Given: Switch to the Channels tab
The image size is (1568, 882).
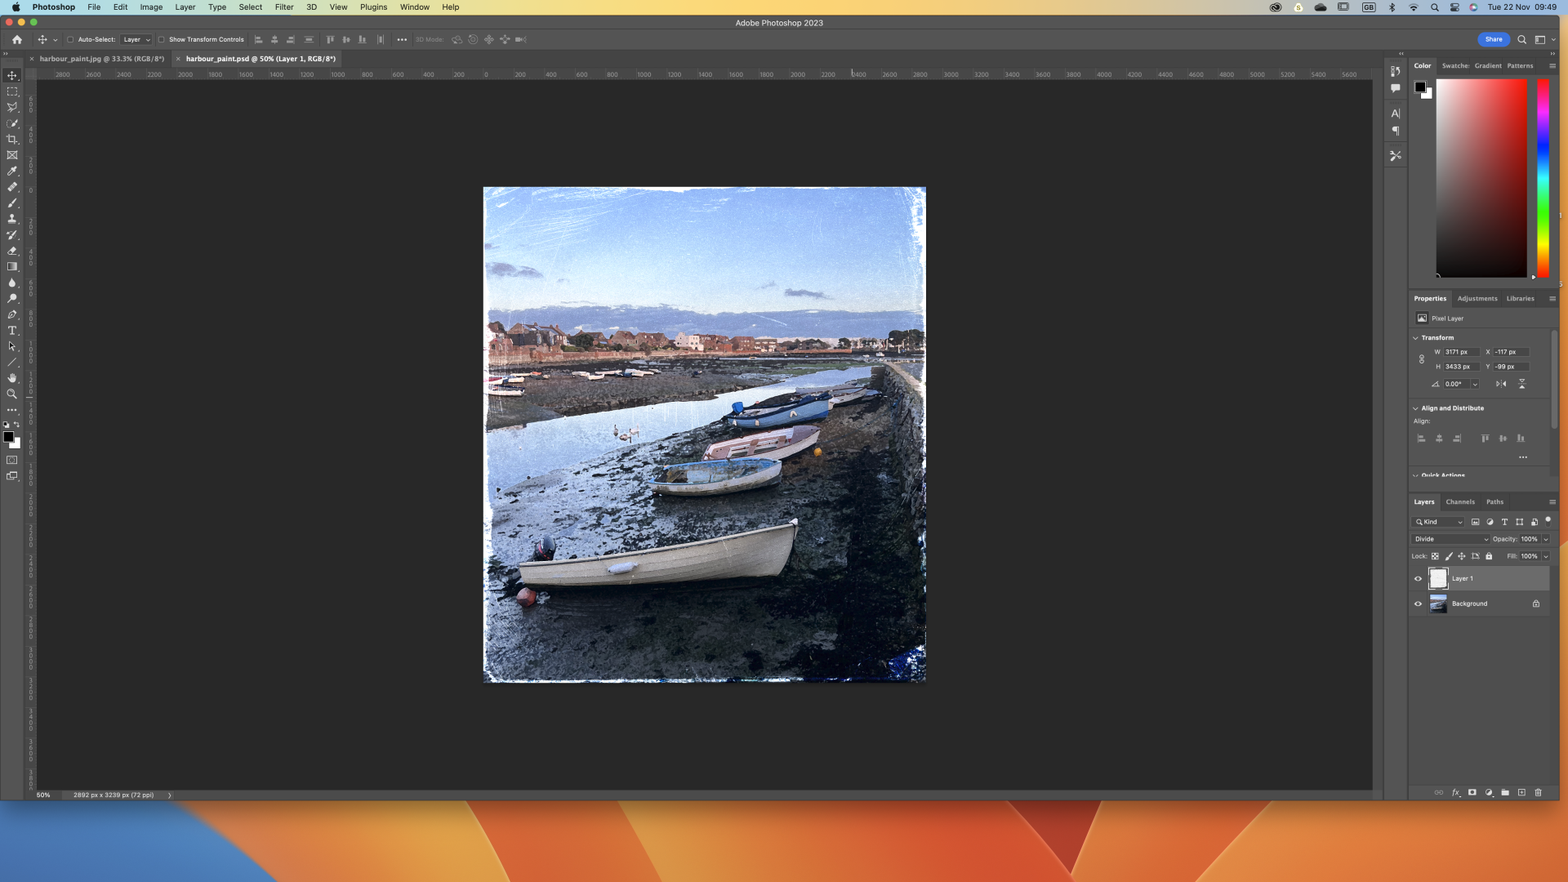Looking at the screenshot, I should (x=1459, y=502).
